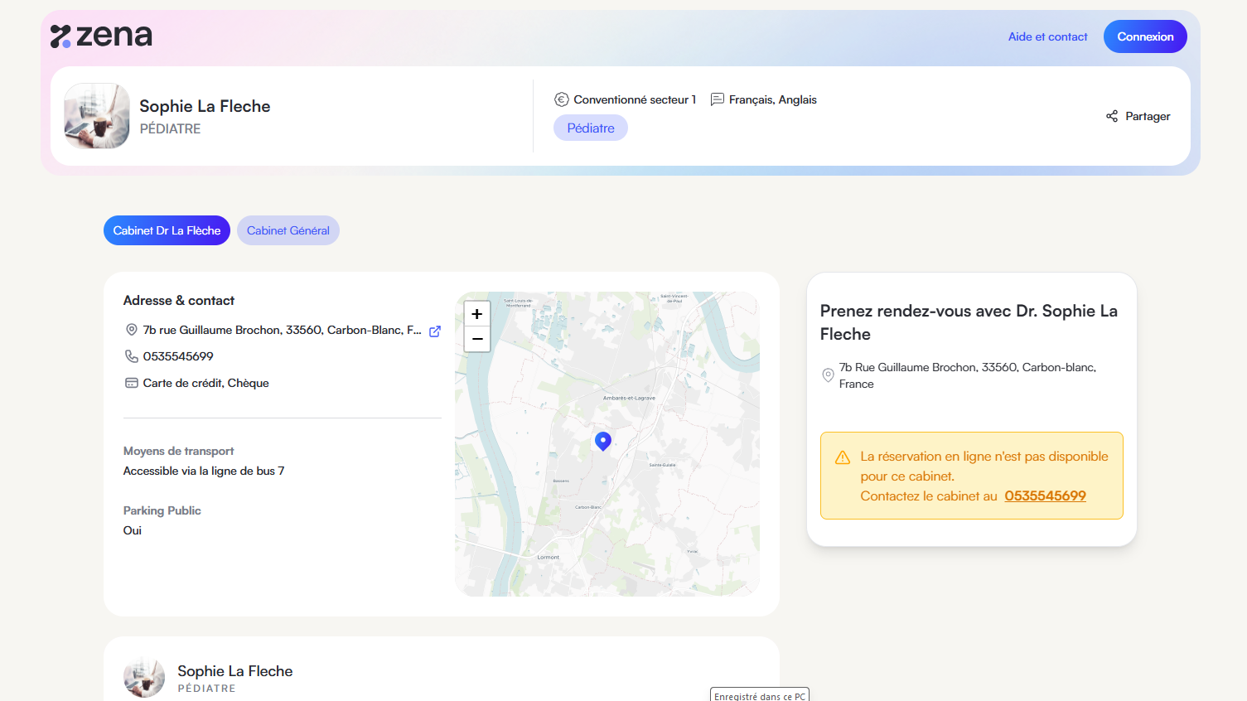This screenshot has height=701, width=1247.
Task: Click Sophie La Fleche header profile photo
Action: point(97,116)
